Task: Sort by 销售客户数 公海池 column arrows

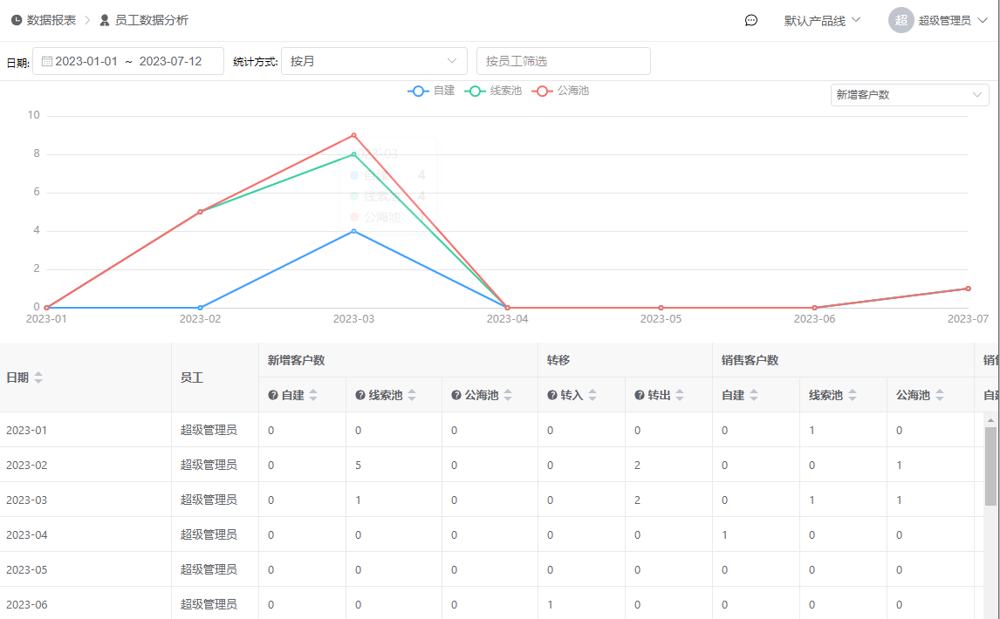Action: (x=940, y=395)
